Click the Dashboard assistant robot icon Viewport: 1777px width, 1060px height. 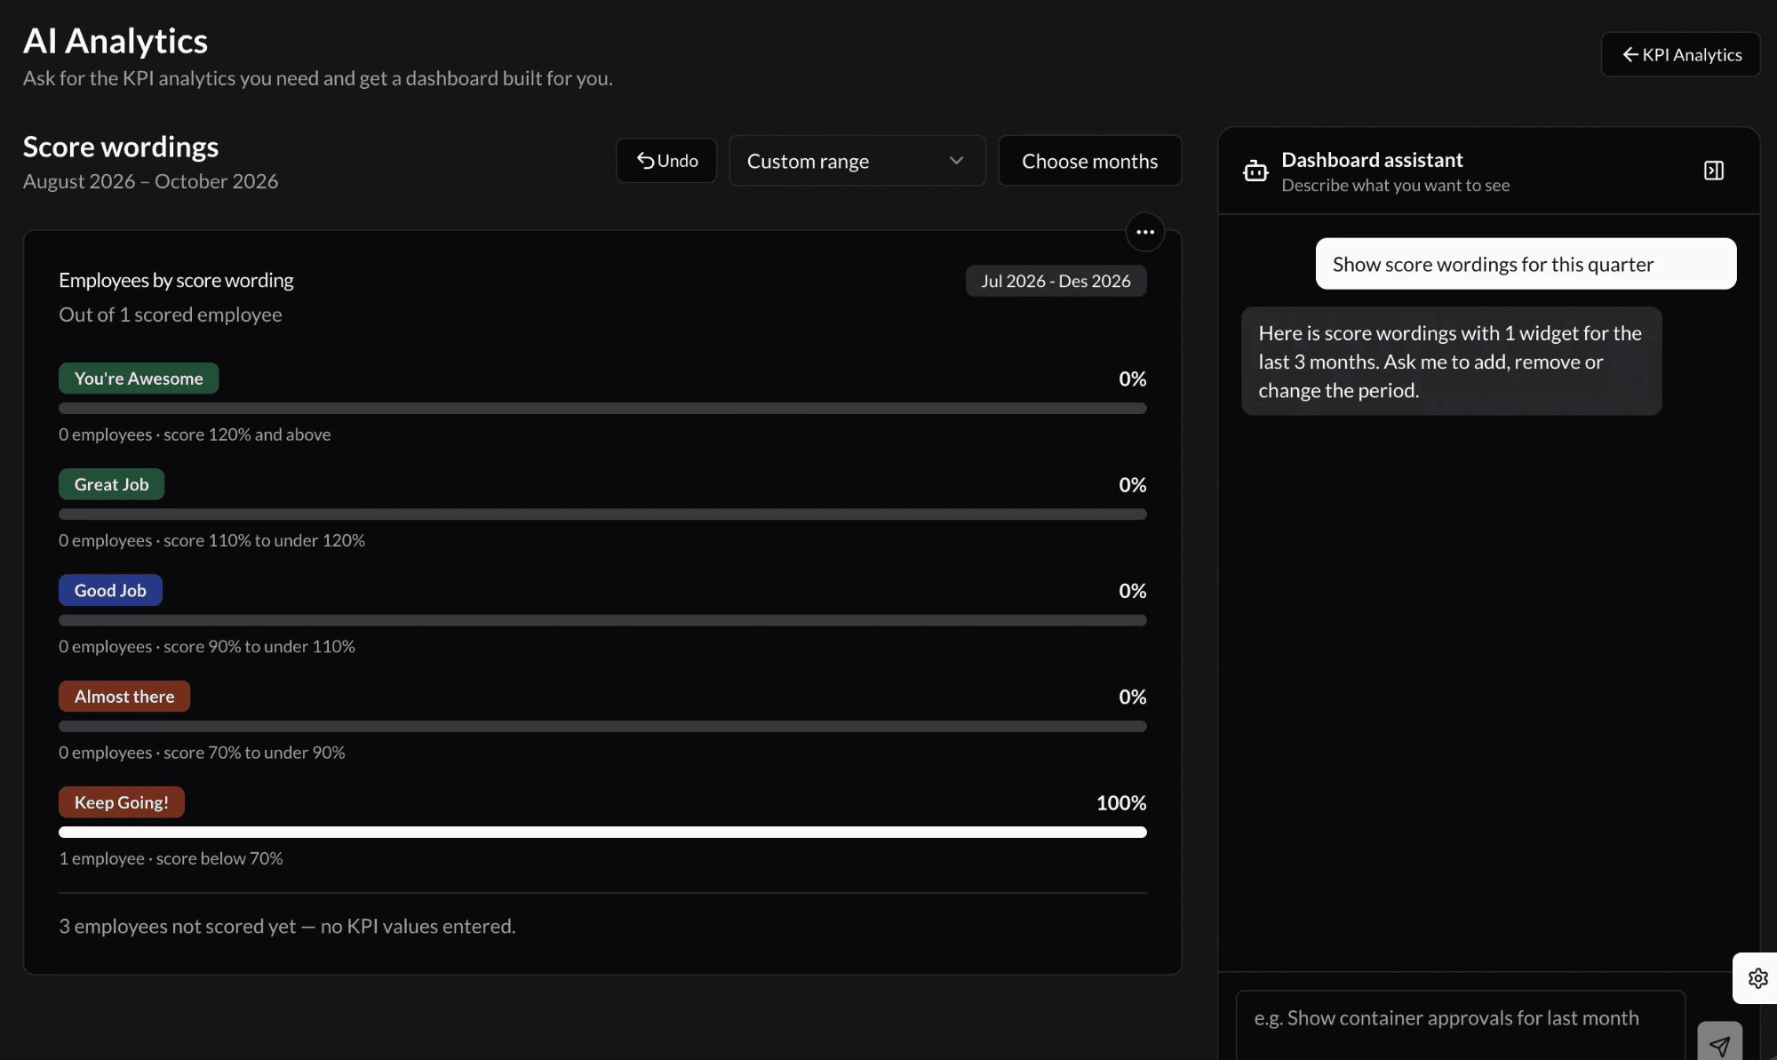[x=1255, y=171]
